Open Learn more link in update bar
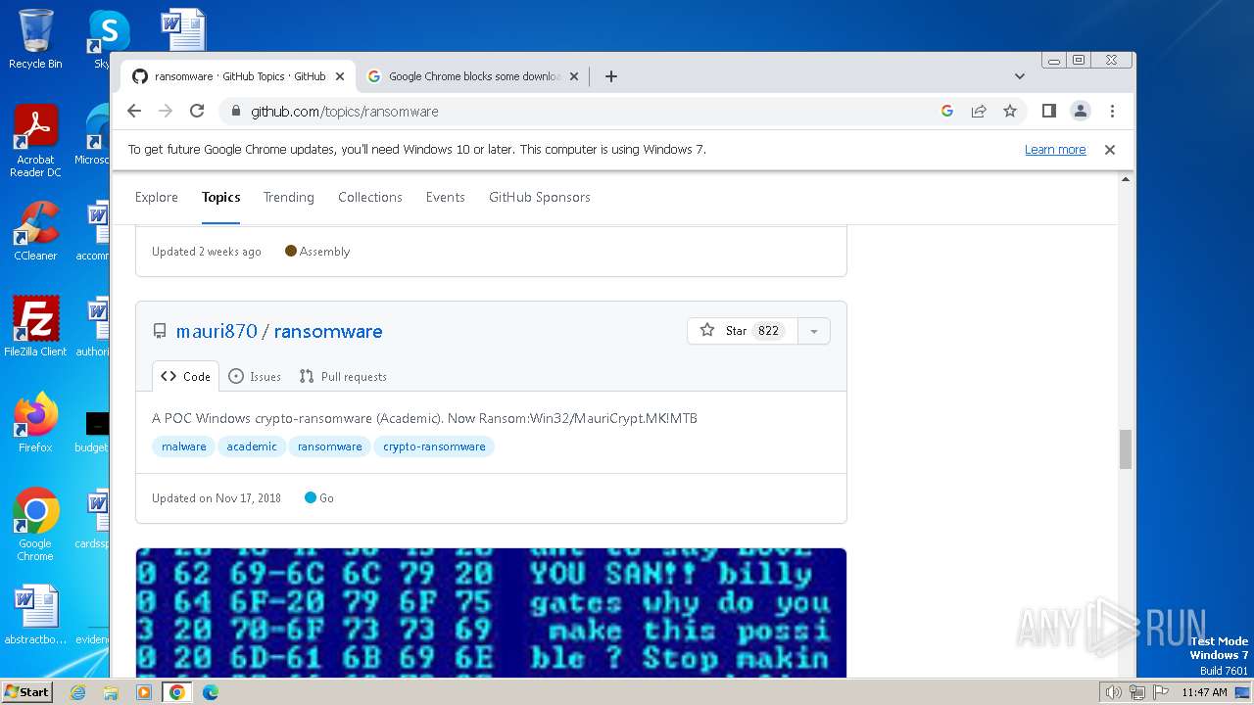The image size is (1254, 705). (1055, 150)
